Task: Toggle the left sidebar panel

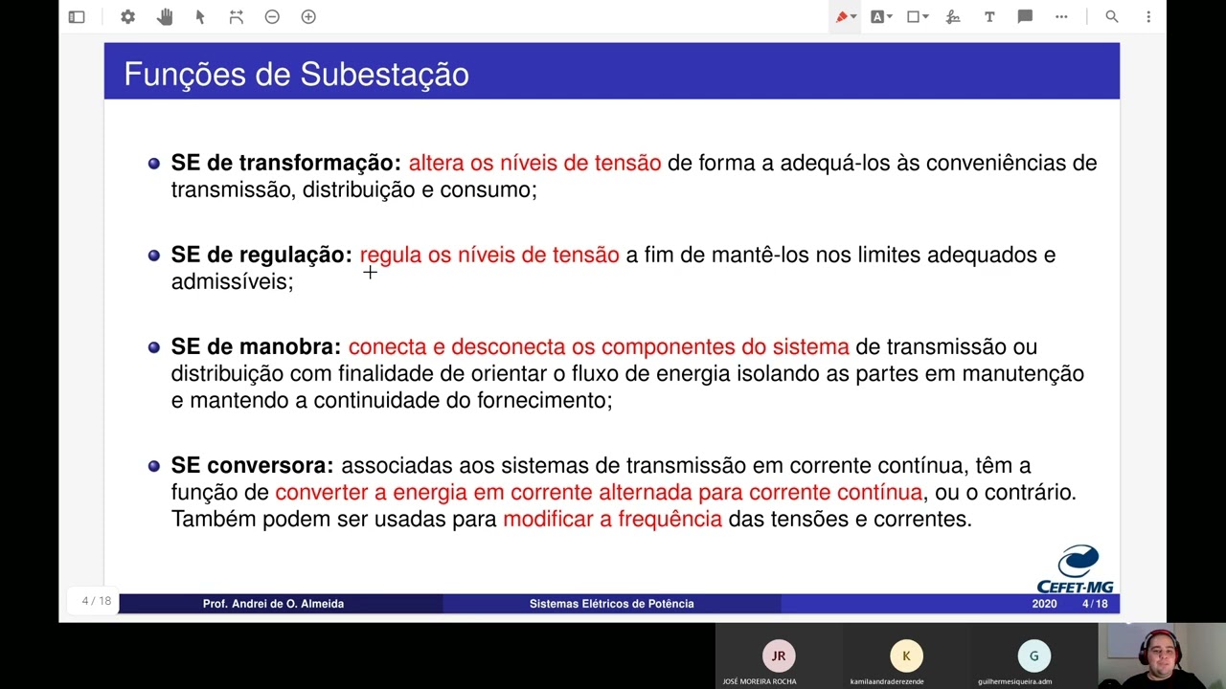Action: pyautogui.click(x=77, y=16)
